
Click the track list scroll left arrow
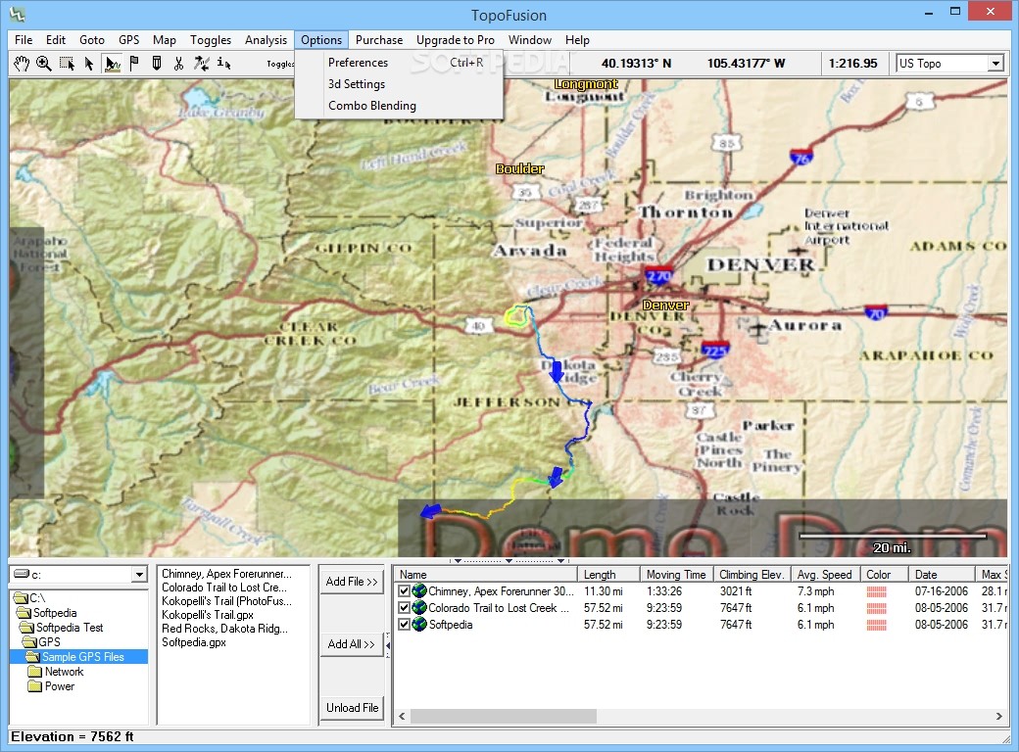click(402, 716)
